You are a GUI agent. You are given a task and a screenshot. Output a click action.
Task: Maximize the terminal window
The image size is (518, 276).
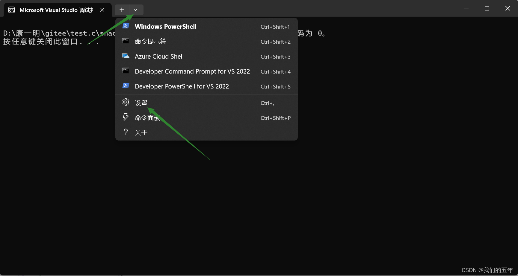(487, 8)
